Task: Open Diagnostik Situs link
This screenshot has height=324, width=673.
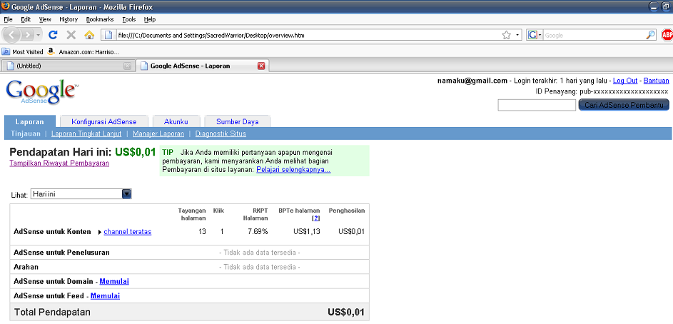Action: [x=221, y=133]
